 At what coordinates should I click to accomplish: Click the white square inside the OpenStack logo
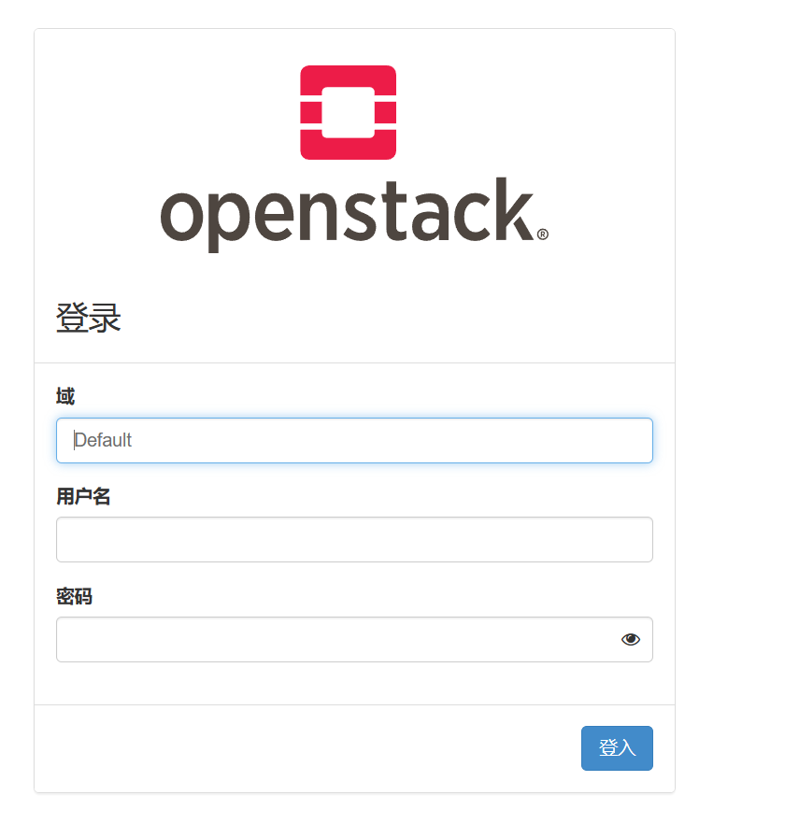348,112
